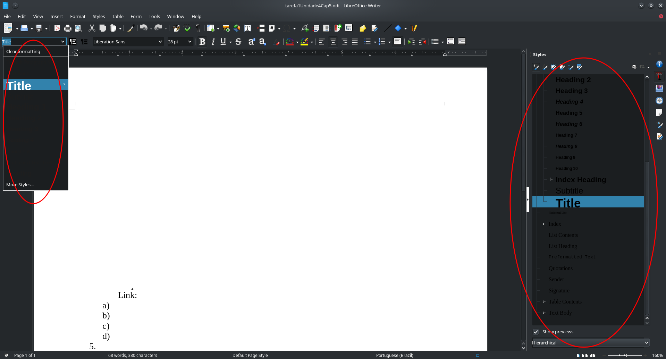Viewport: 666px width, 359px height.
Task: Insert Chart toolbar icon
Action: point(237,28)
